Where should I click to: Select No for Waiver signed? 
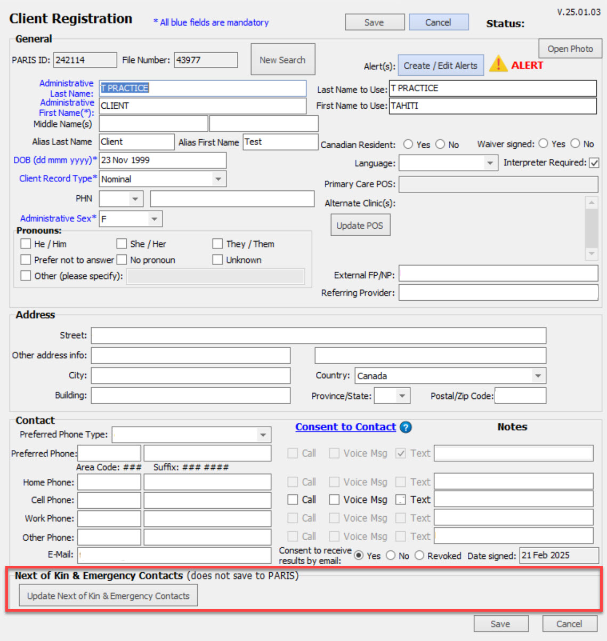pos(575,143)
